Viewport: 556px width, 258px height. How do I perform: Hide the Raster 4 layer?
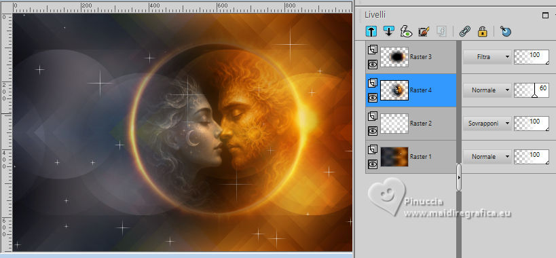(x=372, y=98)
